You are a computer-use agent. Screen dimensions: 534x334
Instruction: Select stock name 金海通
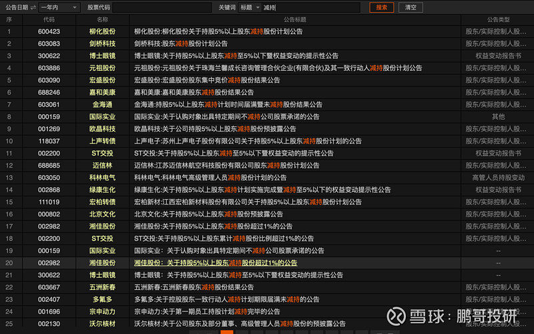(103, 105)
